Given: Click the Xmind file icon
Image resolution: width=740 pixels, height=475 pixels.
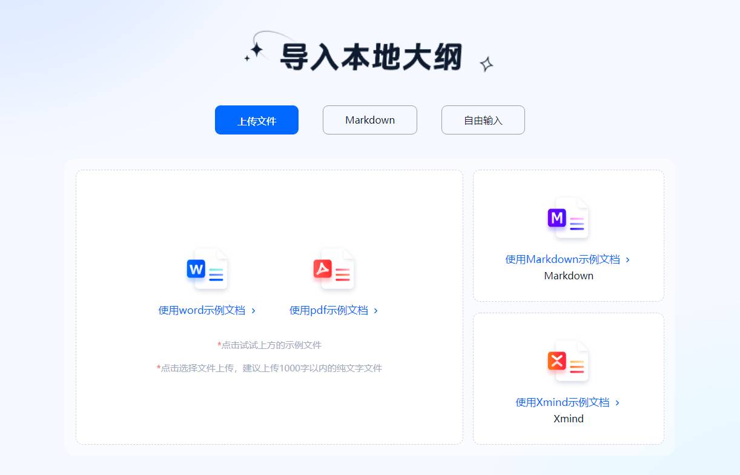Looking at the screenshot, I should click(568, 361).
